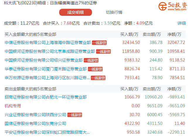Open 申万宏源证券上海闵行区东川路 link
The image size is (189, 139).
point(47,78)
